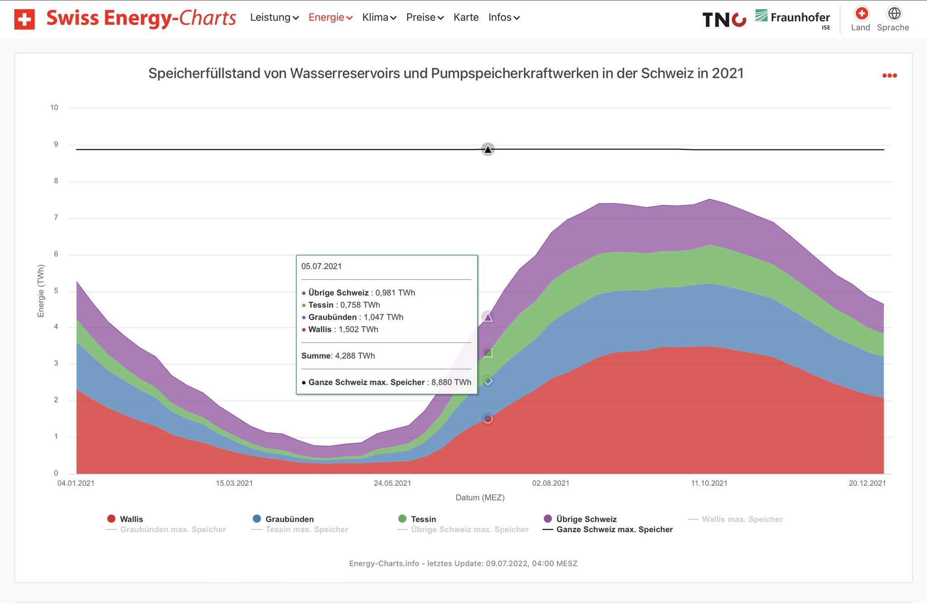Open the TNO partner logo
This screenshot has height=603, width=927.
pyautogui.click(x=724, y=19)
